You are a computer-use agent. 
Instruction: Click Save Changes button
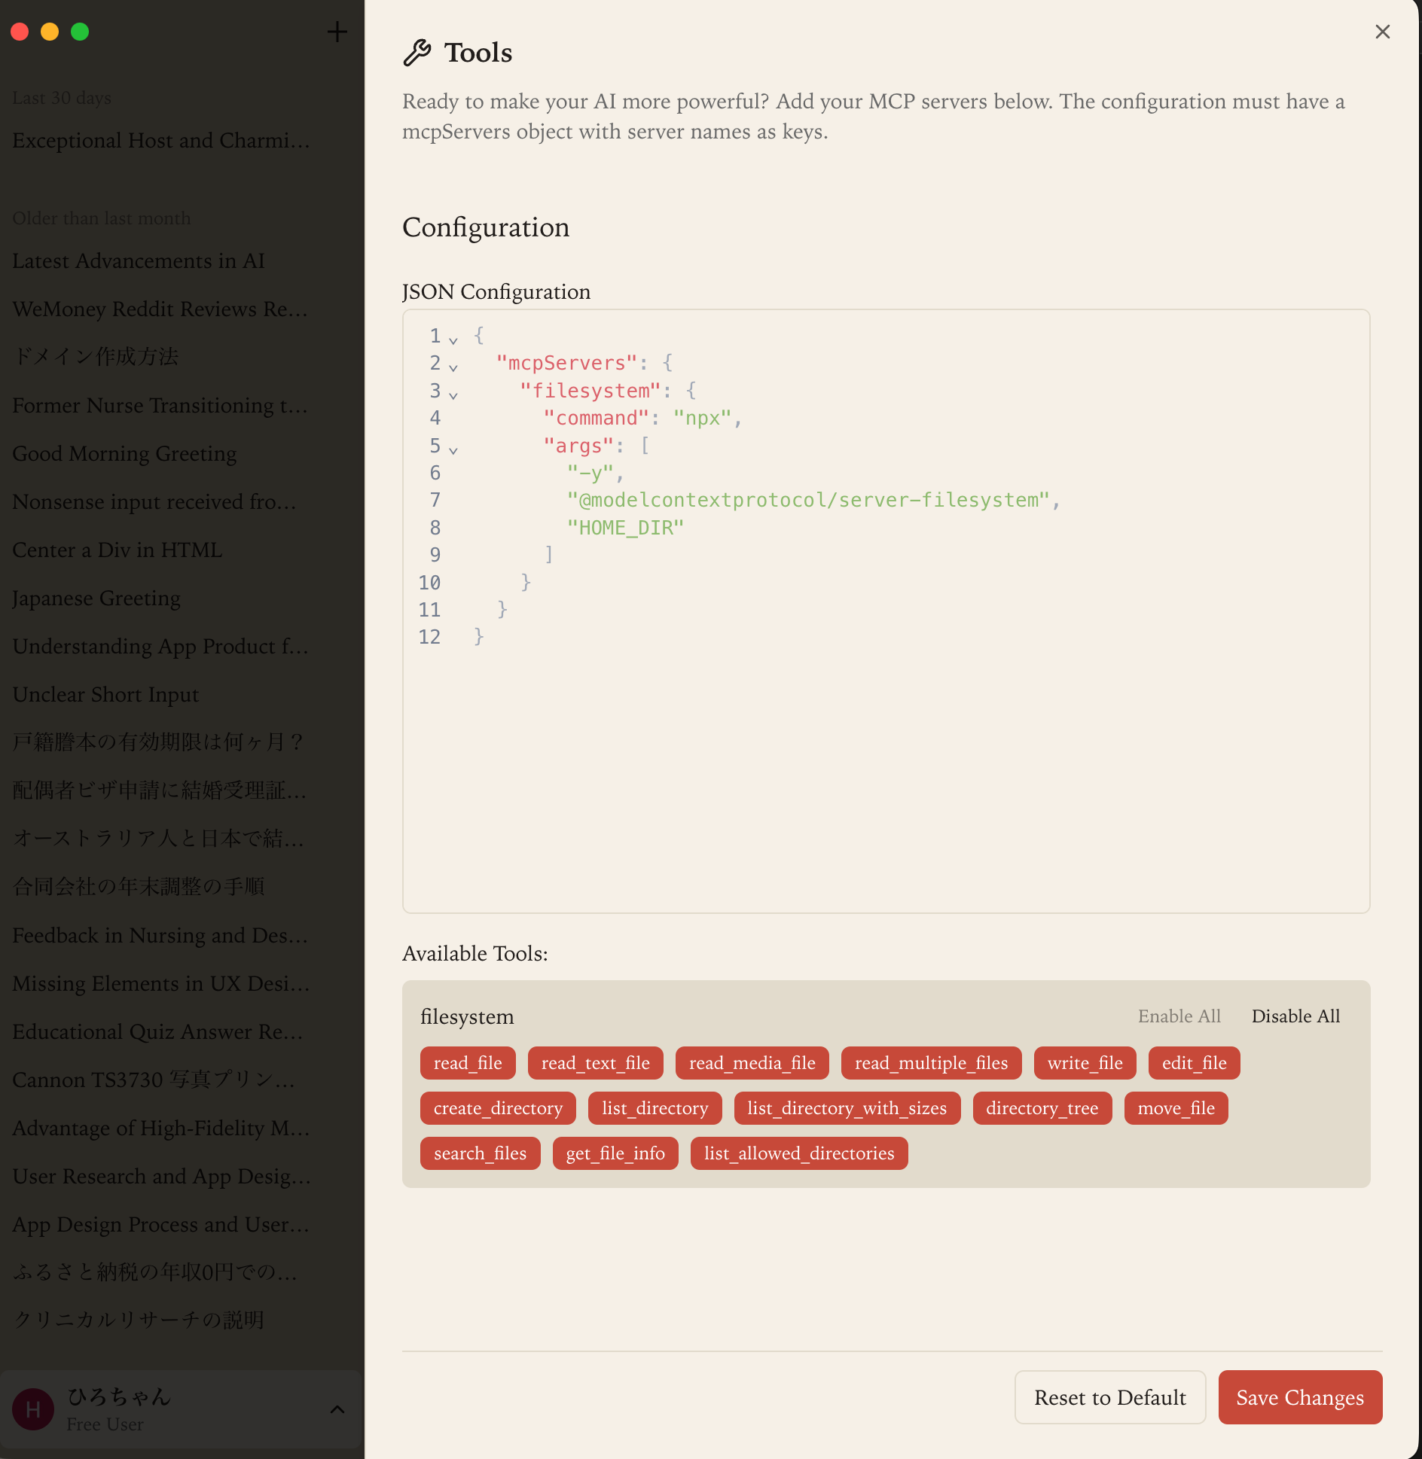[x=1300, y=1397]
